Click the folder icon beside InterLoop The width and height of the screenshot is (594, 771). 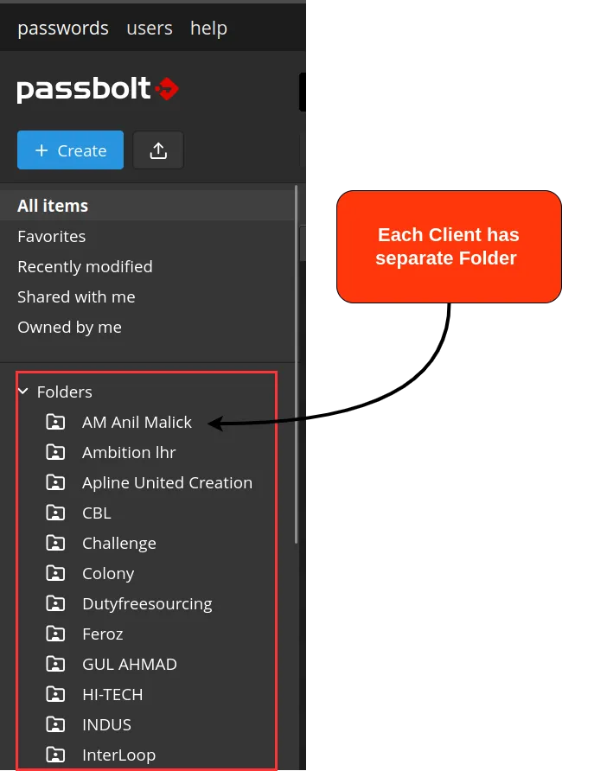pyautogui.click(x=55, y=755)
